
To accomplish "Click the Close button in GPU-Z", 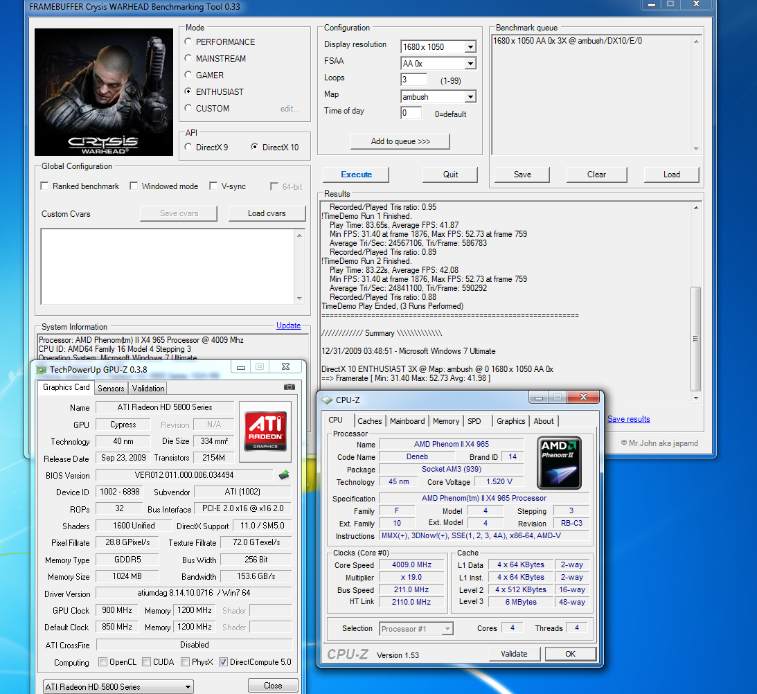I will [x=273, y=685].
